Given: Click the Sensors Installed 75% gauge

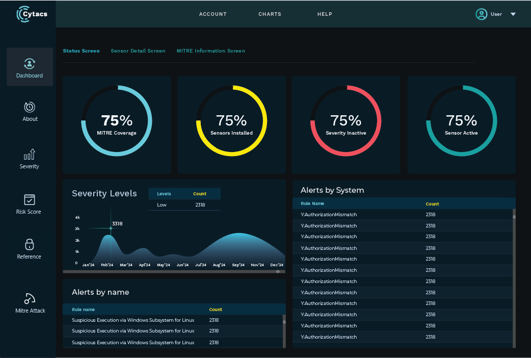Looking at the screenshot, I should 232,121.
